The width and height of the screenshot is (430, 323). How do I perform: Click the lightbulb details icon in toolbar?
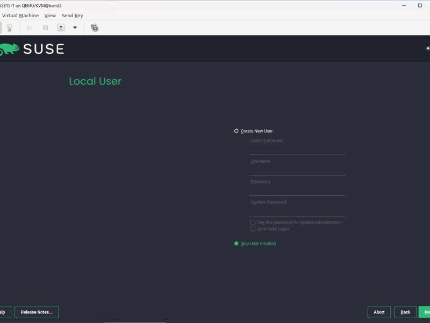point(10,28)
